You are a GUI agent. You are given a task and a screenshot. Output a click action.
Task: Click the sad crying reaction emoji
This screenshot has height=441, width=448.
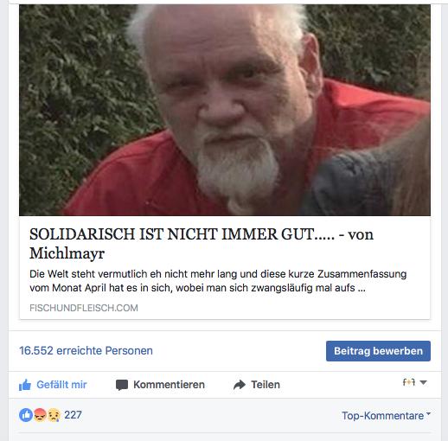pos(54,415)
